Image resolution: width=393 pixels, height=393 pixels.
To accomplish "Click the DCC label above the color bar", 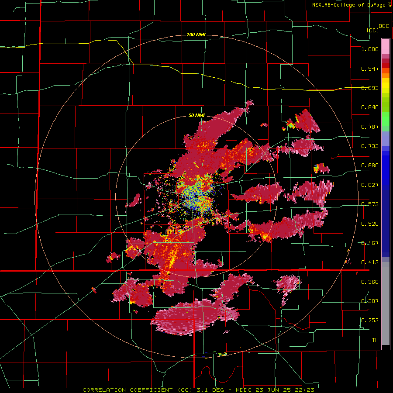I will pos(384,26).
